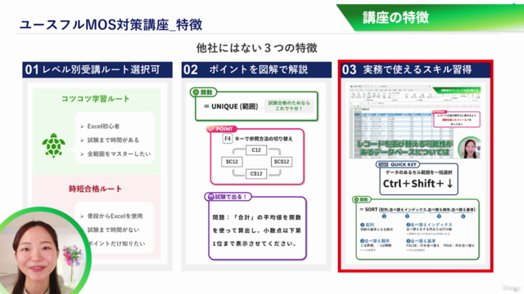Viewport: 524px width, 294px height.
Task: Select the POINT tag with checkmark
Action: point(222,129)
